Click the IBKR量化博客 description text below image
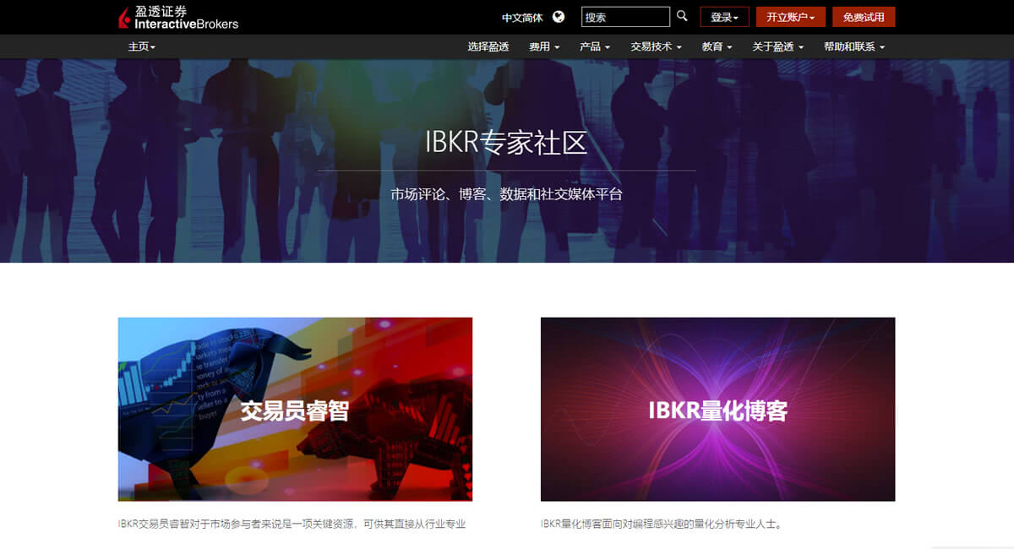 [x=662, y=525]
